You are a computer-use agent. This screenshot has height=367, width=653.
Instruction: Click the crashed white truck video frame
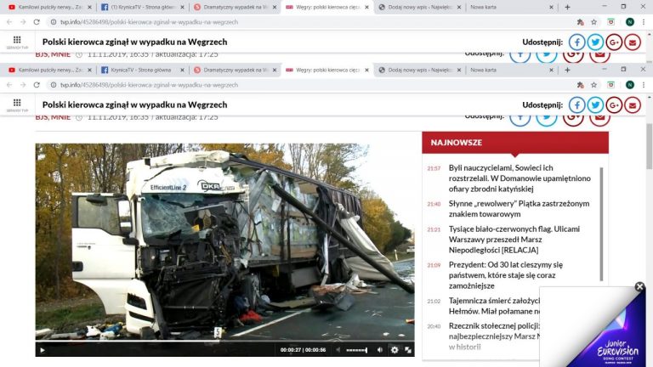tap(224, 242)
